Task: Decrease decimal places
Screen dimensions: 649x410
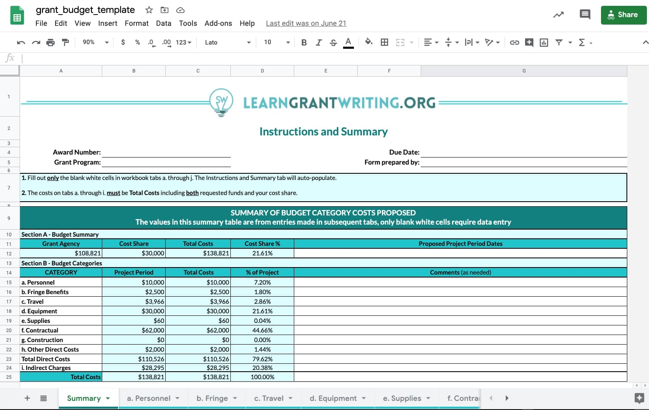Action: [151, 42]
